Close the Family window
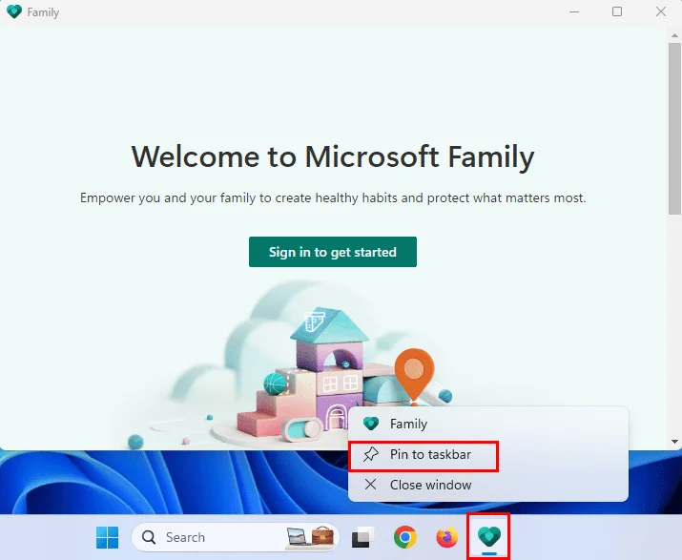The height and width of the screenshot is (560, 682). pos(661,11)
